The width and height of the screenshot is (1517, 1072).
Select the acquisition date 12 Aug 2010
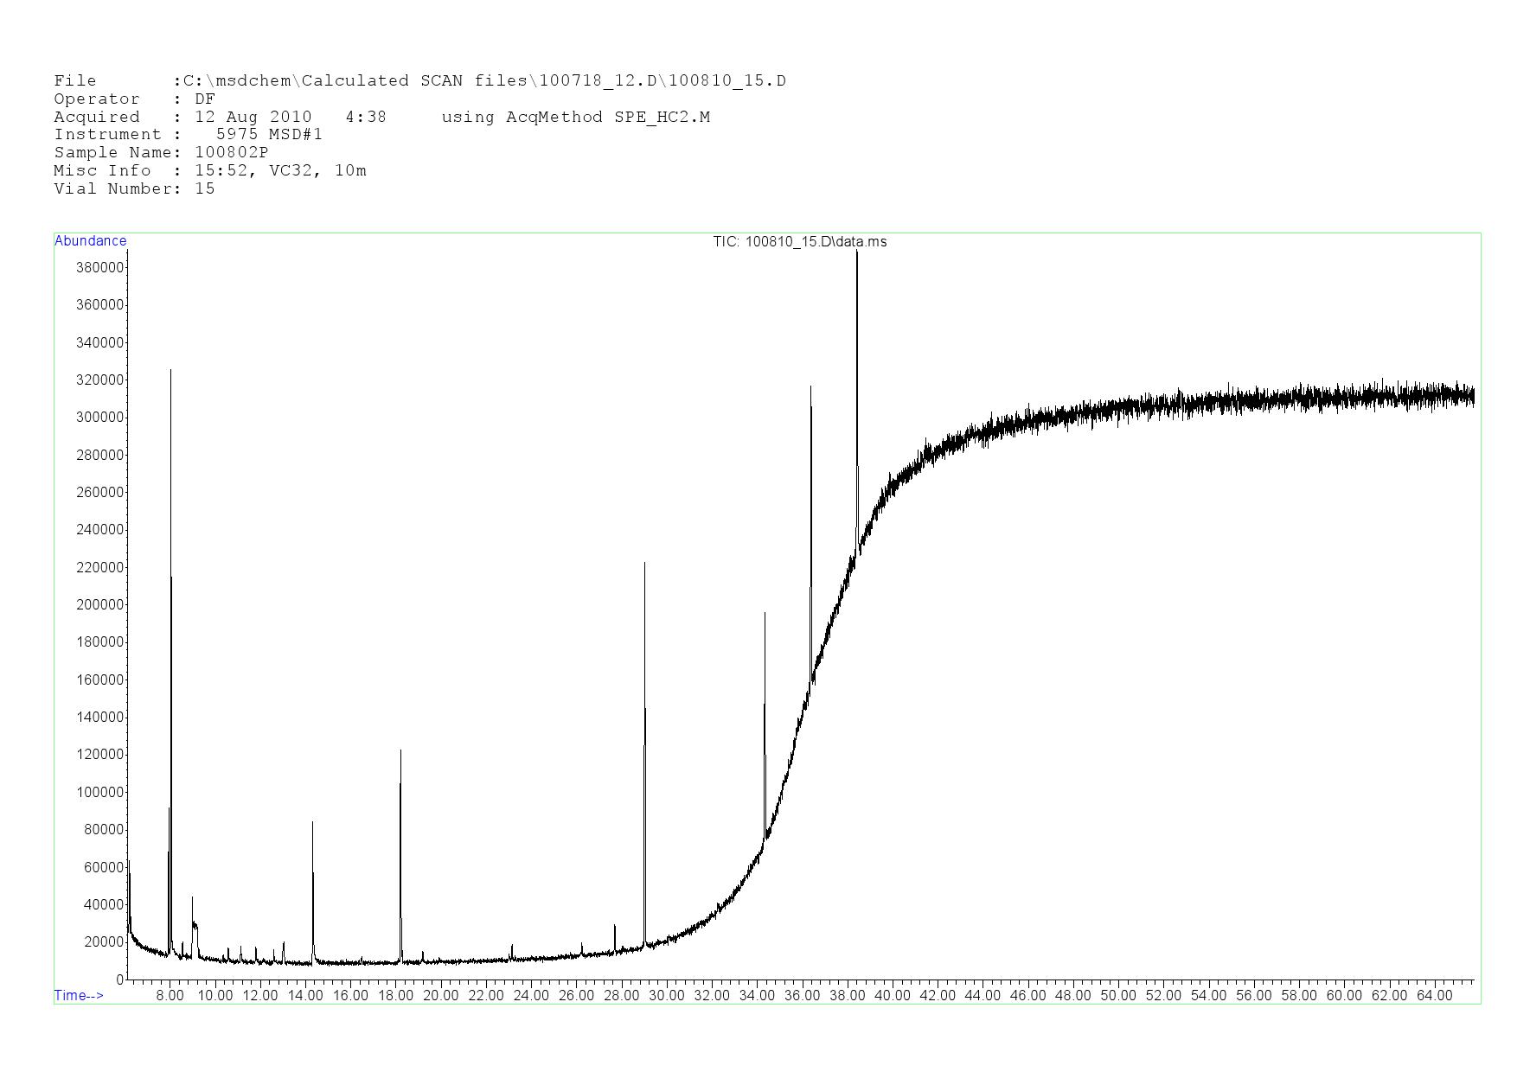(253, 117)
